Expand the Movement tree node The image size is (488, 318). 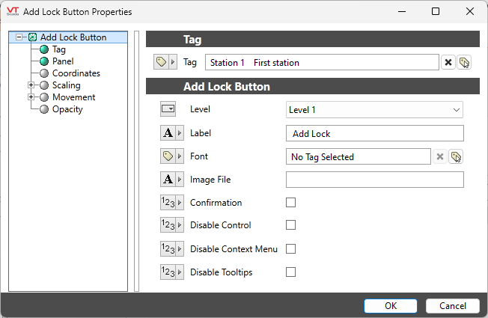pyautogui.click(x=31, y=97)
